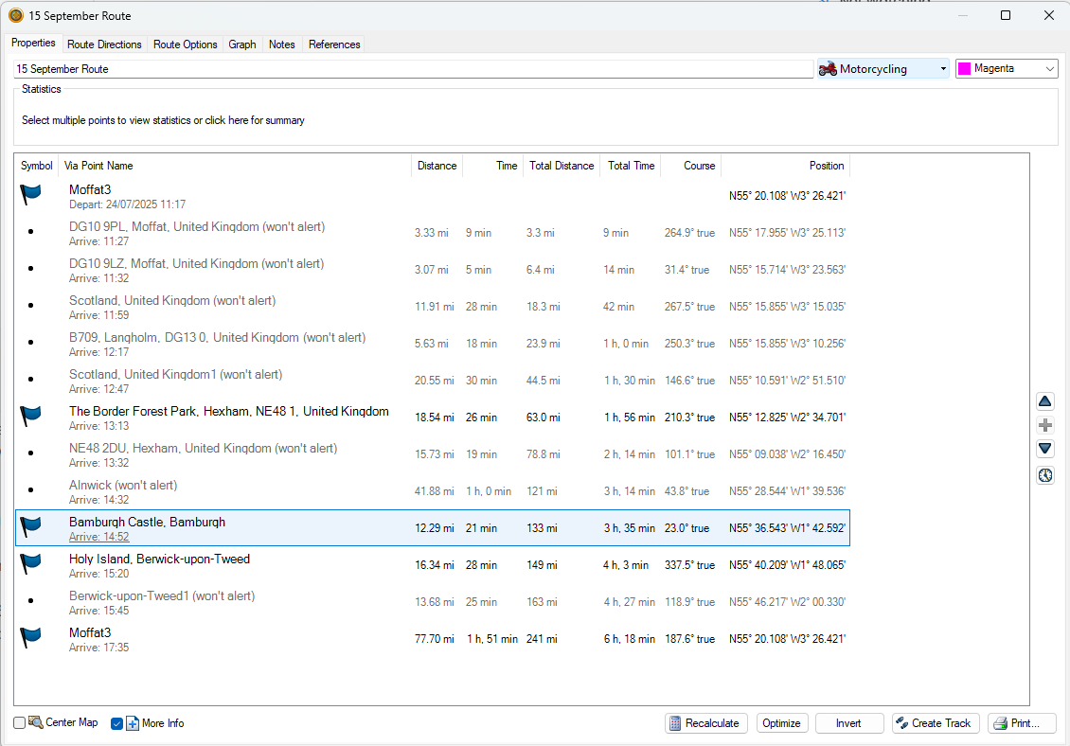Viewport: 1070px width, 746px height.
Task: Select the B709, Langholm via point name
Action: click(217, 337)
